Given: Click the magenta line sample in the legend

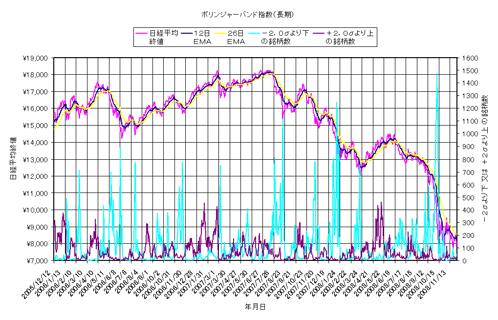Looking at the screenshot, I should click(x=142, y=33).
